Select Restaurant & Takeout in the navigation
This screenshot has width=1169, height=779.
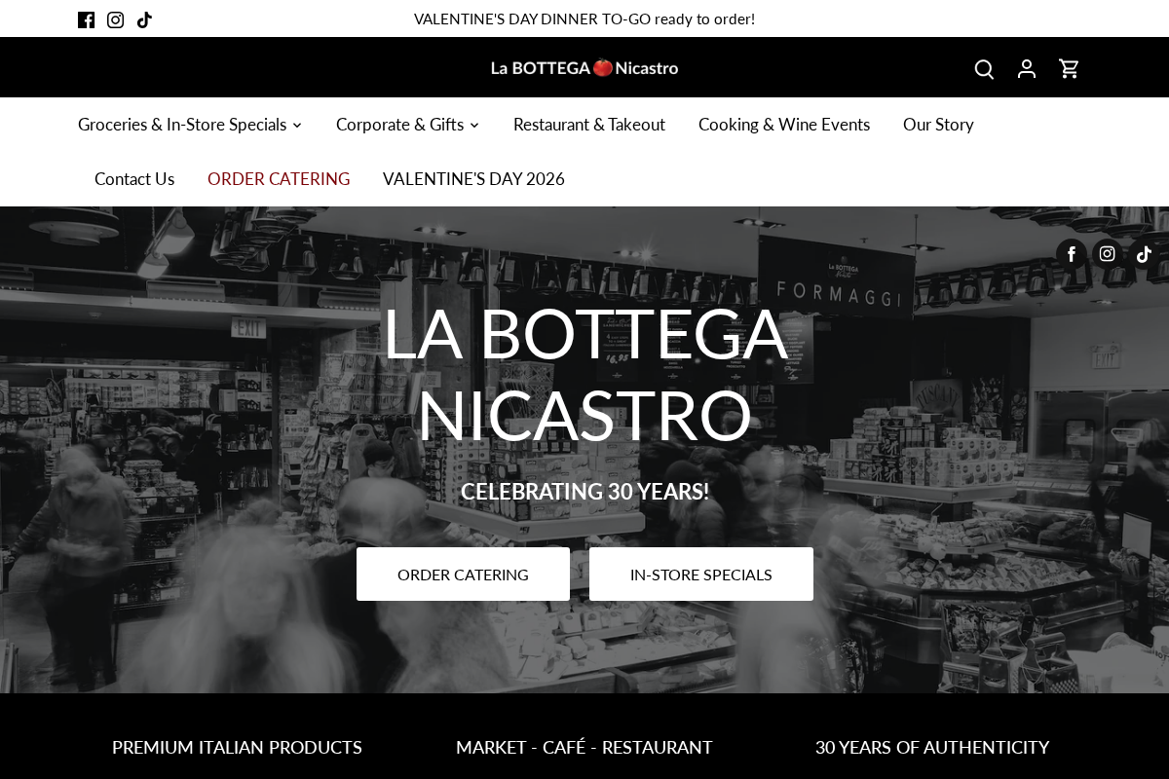pyautogui.click(x=589, y=124)
